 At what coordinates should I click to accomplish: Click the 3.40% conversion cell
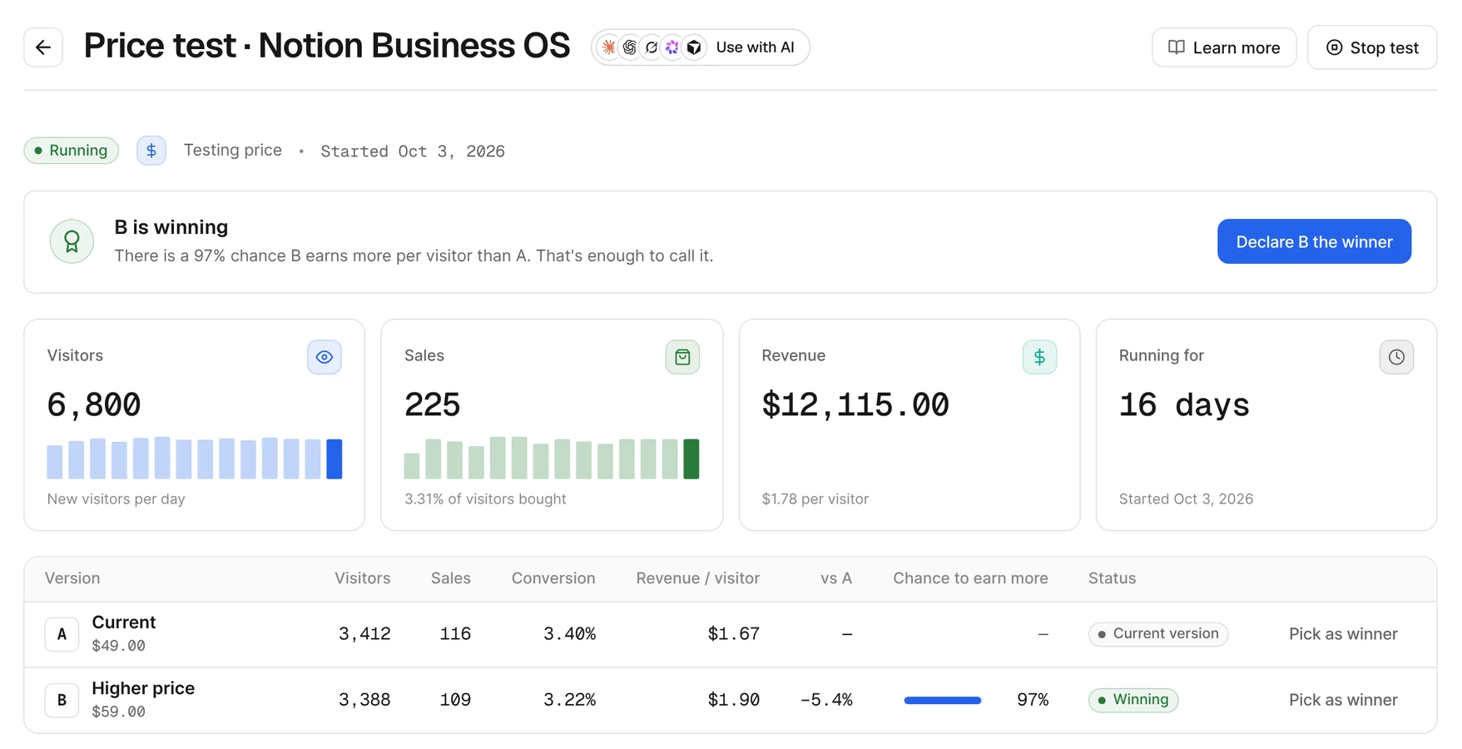(569, 634)
